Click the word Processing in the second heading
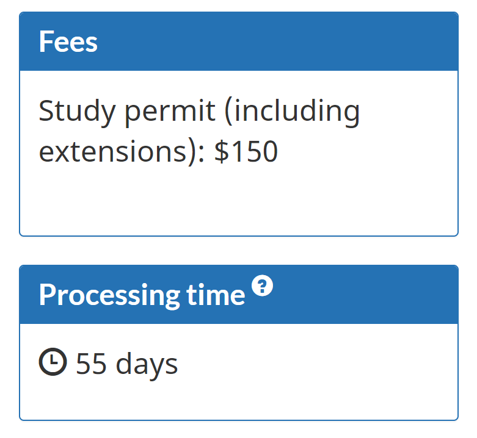This screenshot has height=438, width=477. click(x=109, y=295)
